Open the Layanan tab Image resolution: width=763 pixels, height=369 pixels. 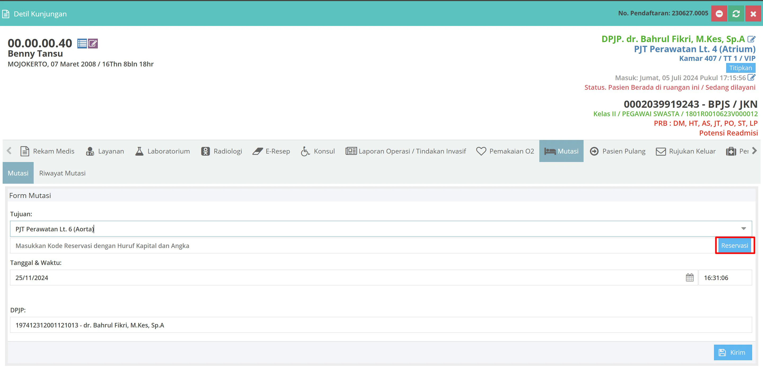tap(105, 151)
